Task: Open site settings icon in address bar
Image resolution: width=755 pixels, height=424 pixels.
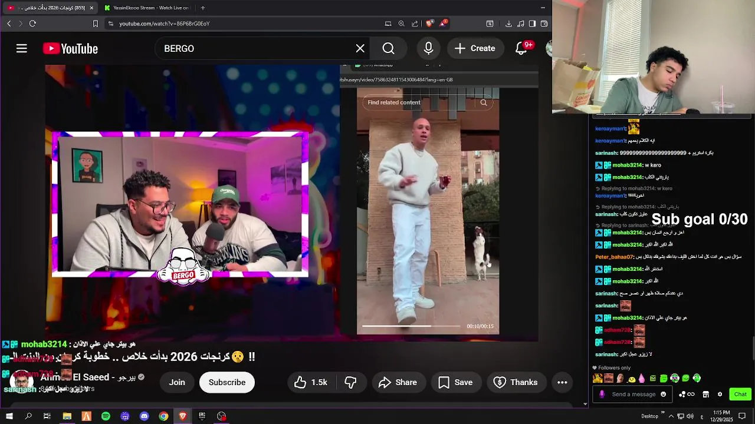Action: pos(110,24)
